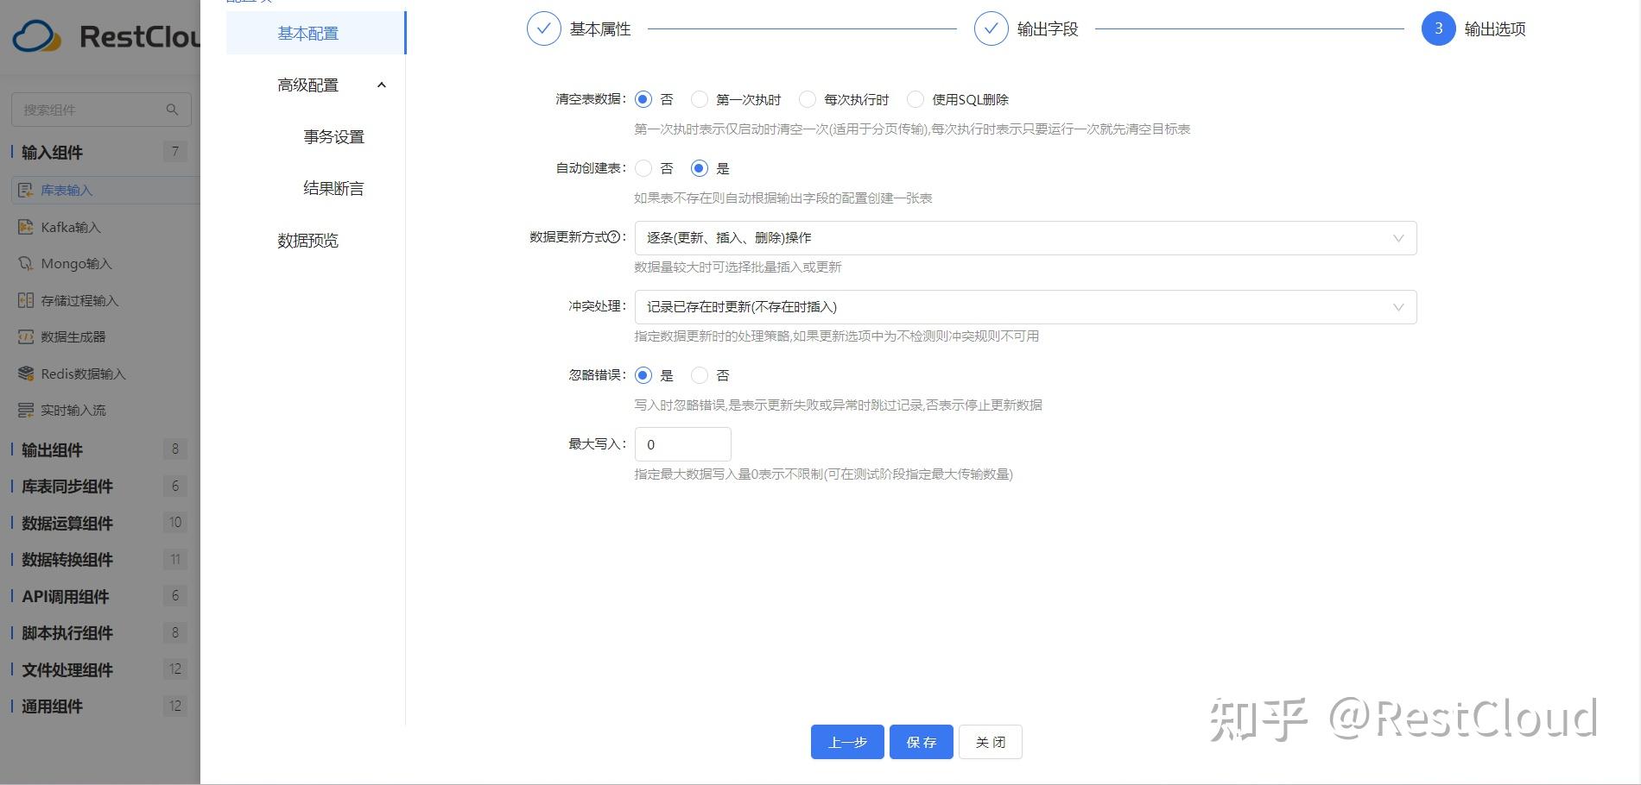Select 使用SQL删除 option
Screen dimensions: 1641x785
[x=916, y=99]
